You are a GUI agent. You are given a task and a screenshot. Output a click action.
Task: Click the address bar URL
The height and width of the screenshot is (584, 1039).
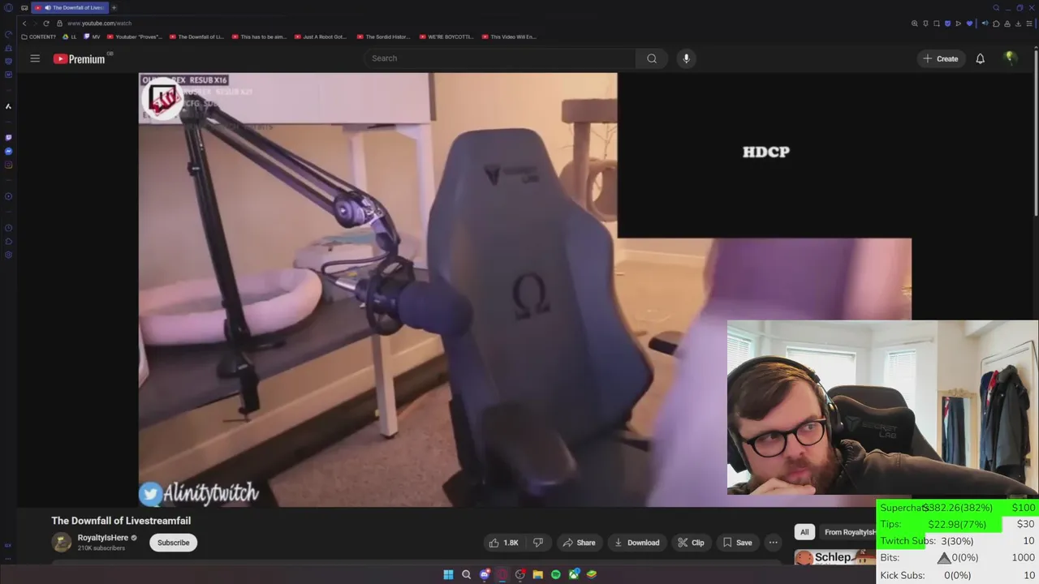(100, 24)
